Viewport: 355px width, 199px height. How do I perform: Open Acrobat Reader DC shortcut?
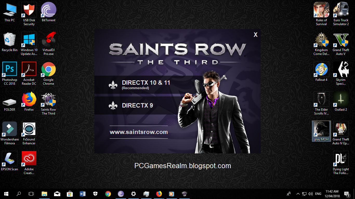(x=29, y=74)
